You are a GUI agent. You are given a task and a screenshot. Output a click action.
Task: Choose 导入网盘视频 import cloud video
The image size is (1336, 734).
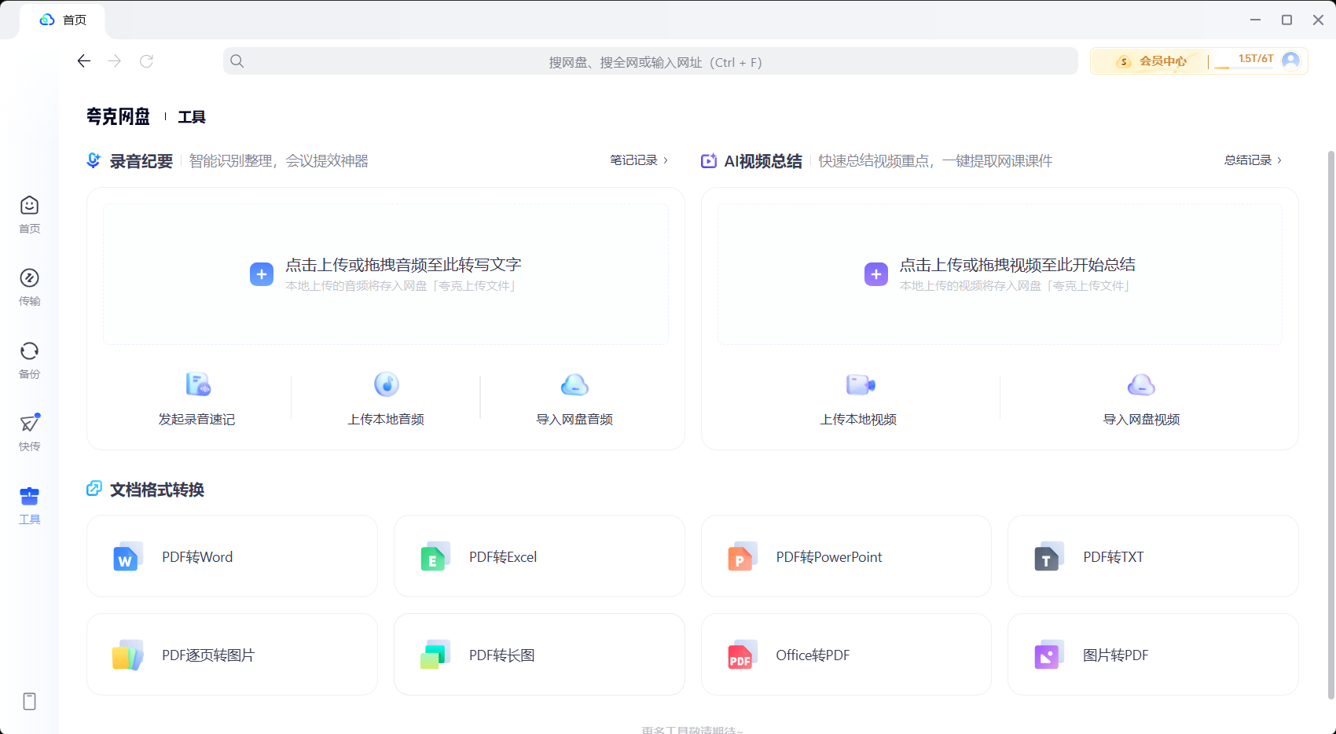pos(1141,398)
